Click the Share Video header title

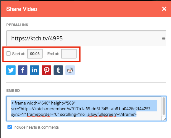(x=21, y=9)
